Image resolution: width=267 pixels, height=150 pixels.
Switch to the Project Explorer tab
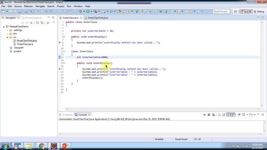point(32,17)
